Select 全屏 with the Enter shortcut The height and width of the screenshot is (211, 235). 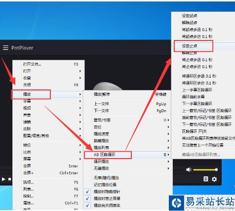[48, 166]
